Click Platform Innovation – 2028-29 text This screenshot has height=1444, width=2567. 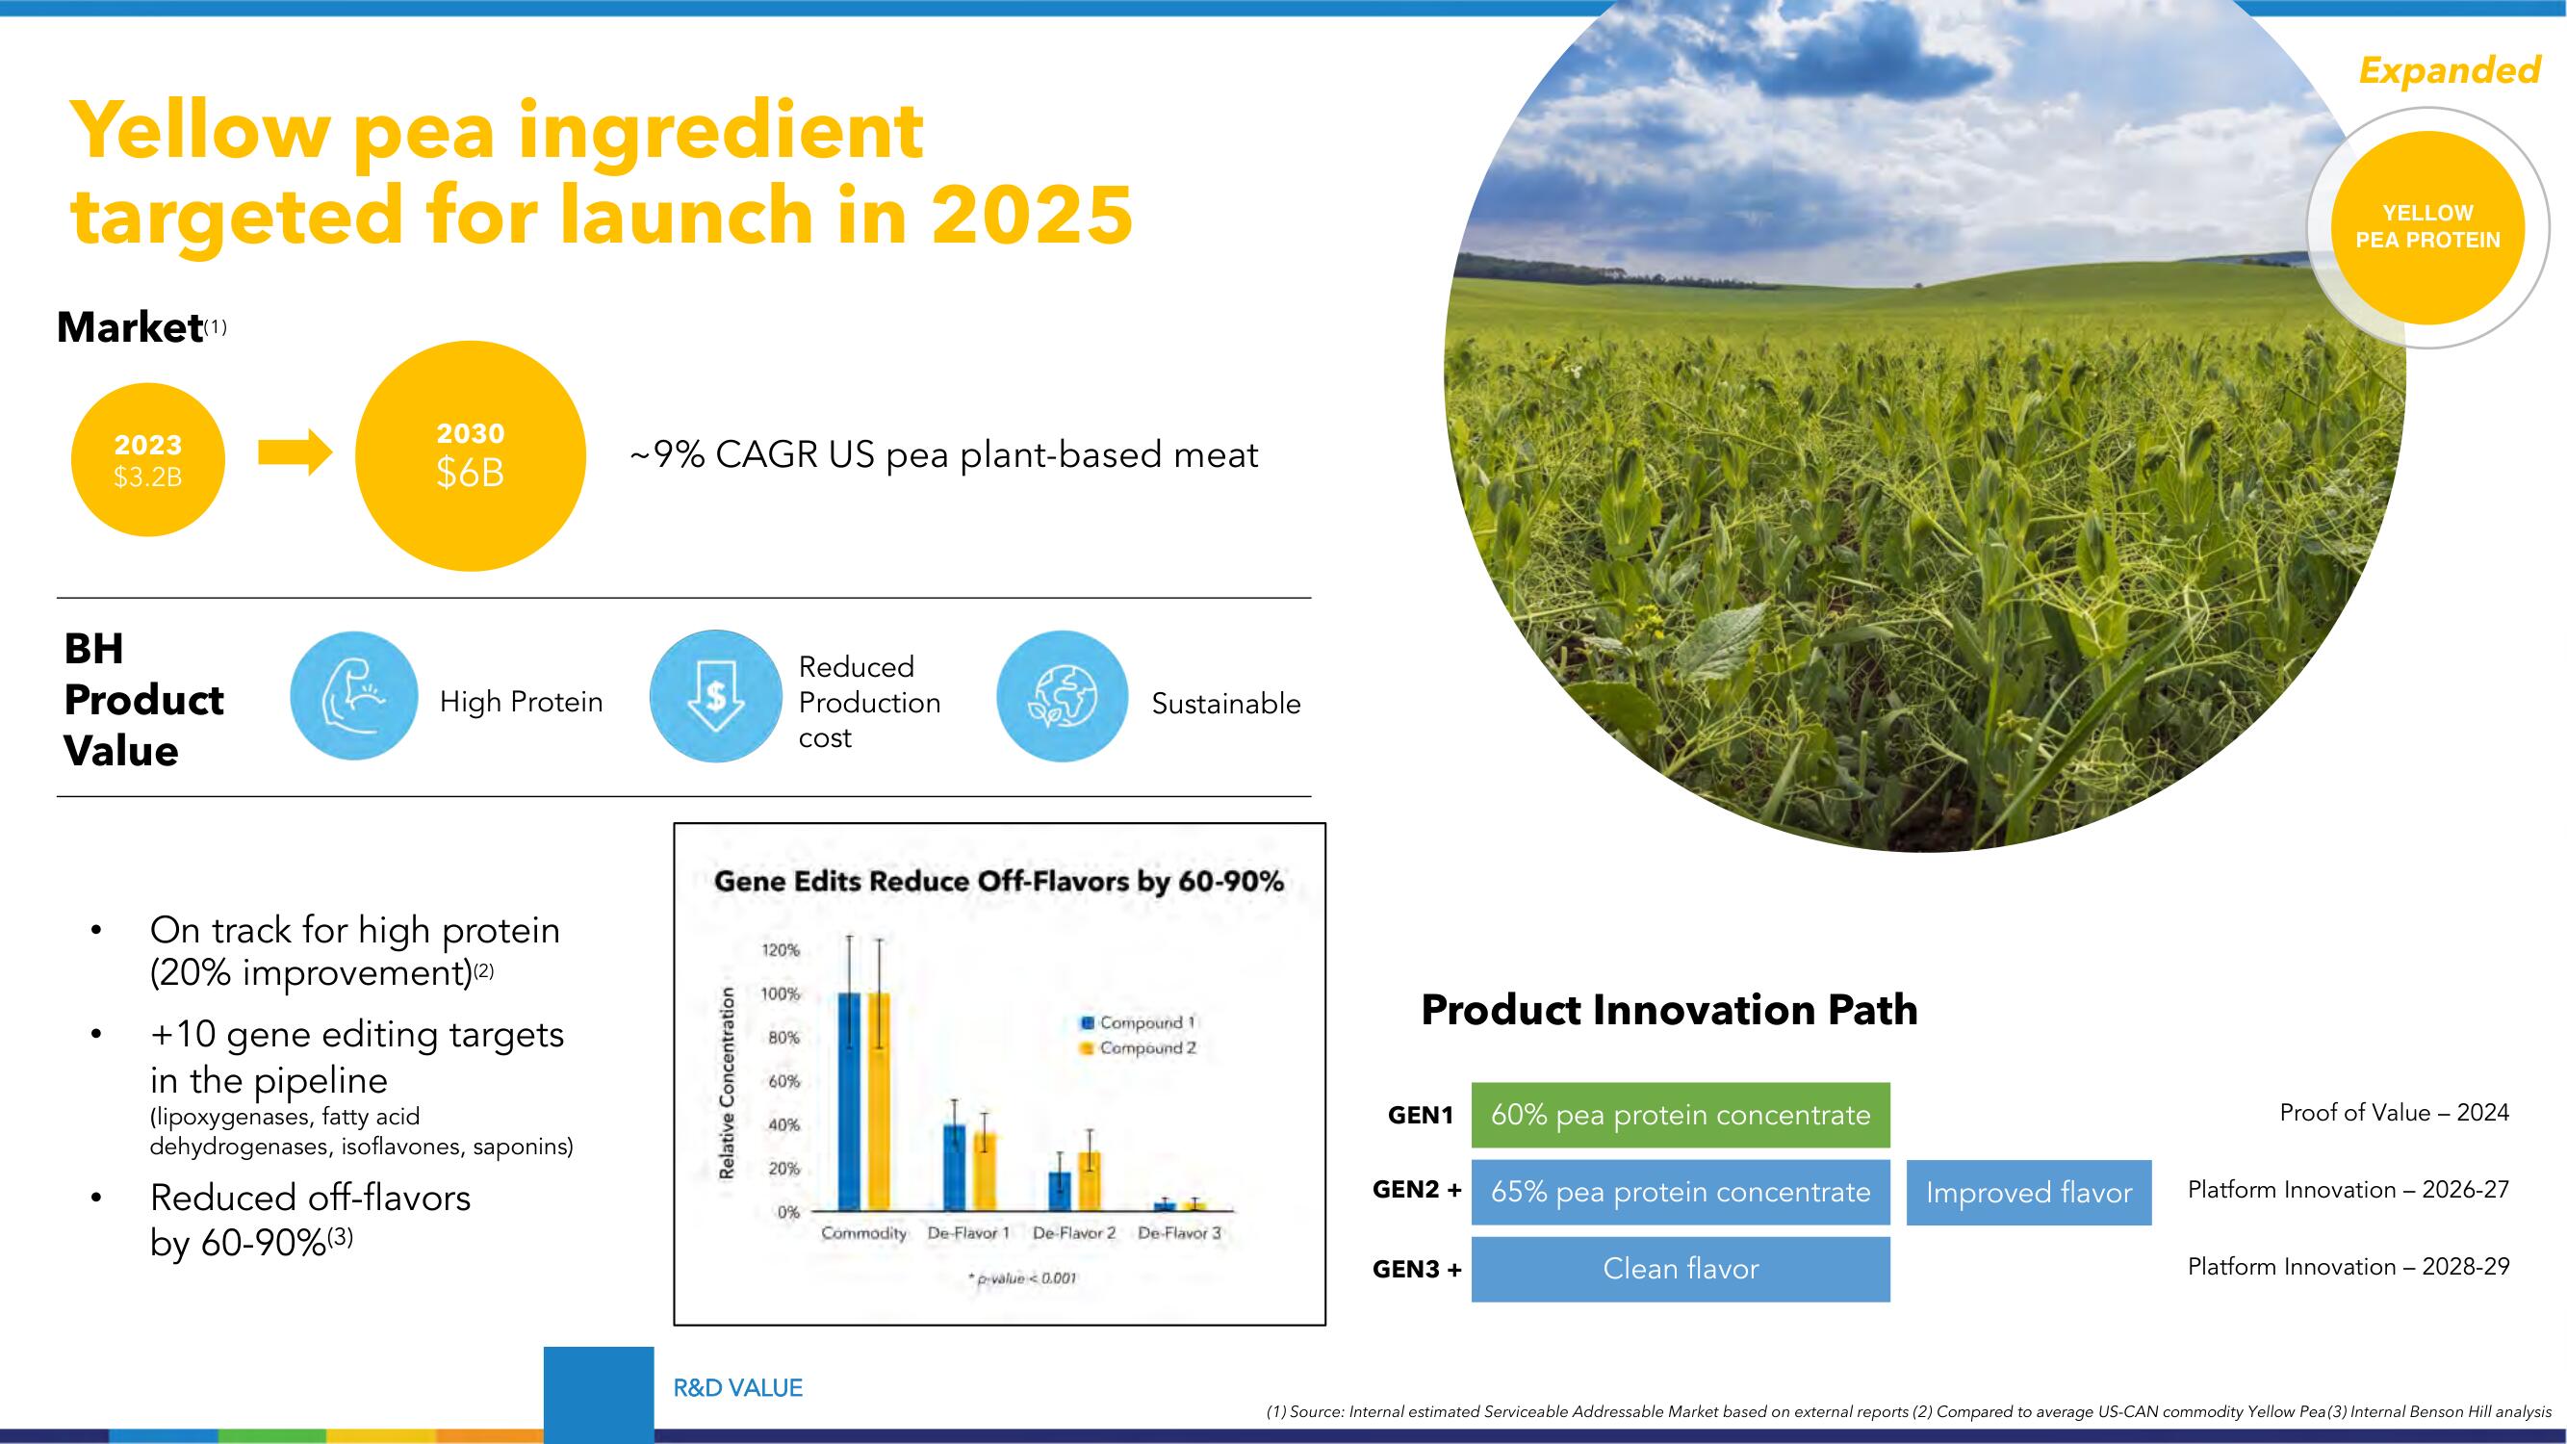(2349, 1267)
